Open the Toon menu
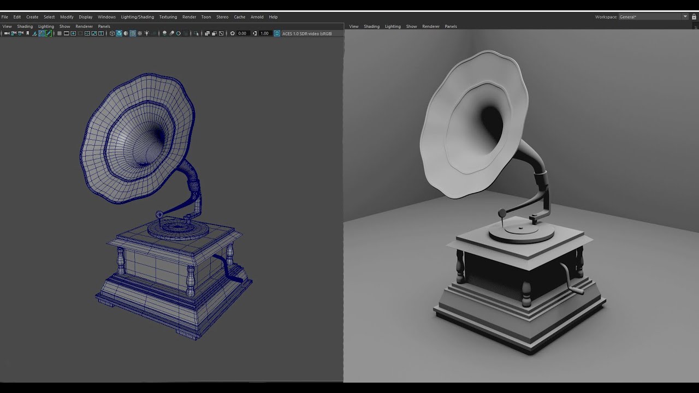The height and width of the screenshot is (393, 699). click(x=206, y=17)
